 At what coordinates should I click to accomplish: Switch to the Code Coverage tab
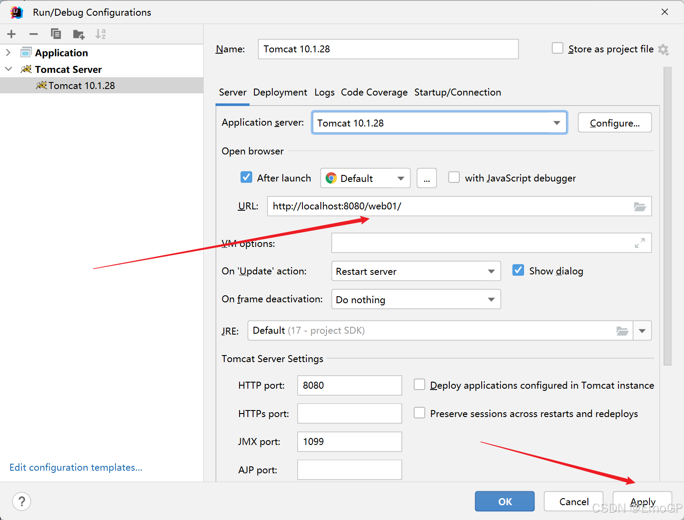pyautogui.click(x=374, y=92)
